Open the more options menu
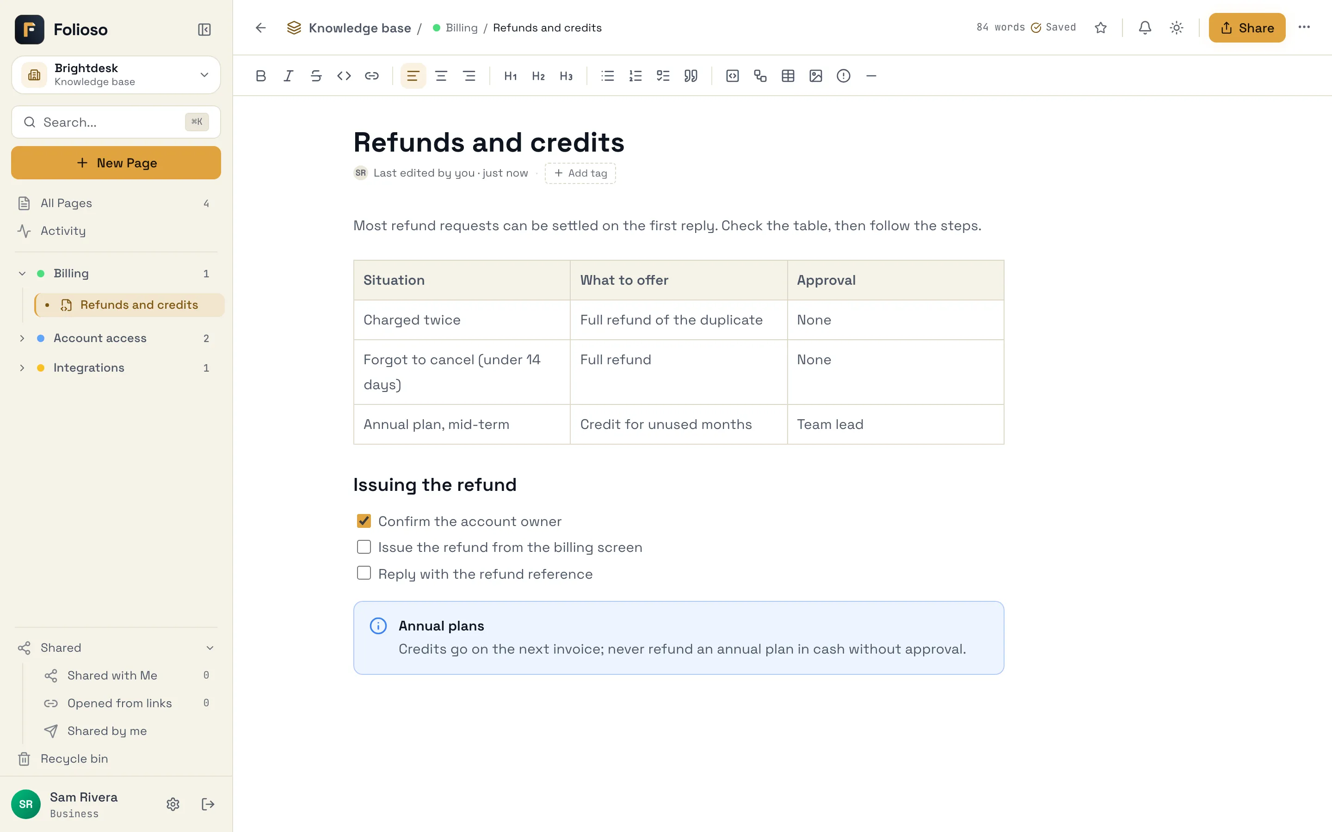Viewport: 1332px width, 832px height. pos(1304,28)
